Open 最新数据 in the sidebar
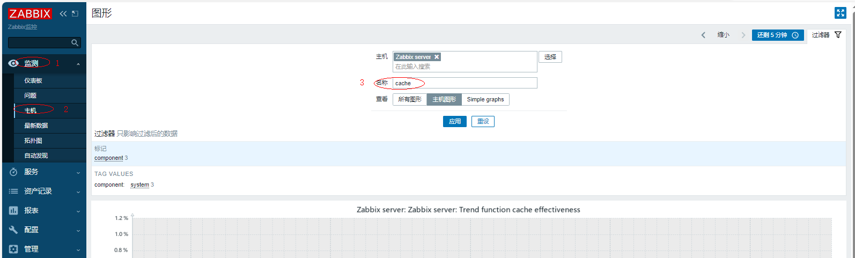 (x=36, y=126)
